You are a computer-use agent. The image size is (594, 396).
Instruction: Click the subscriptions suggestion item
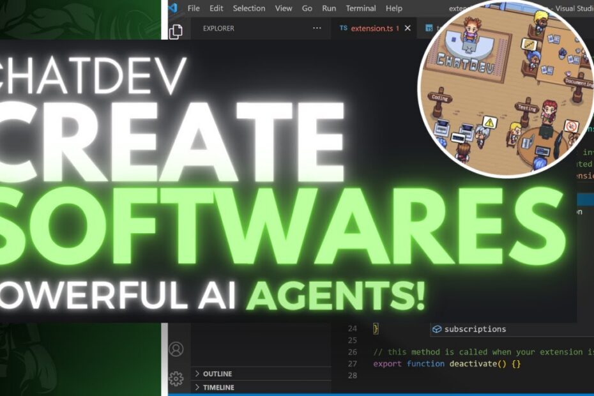coord(512,329)
